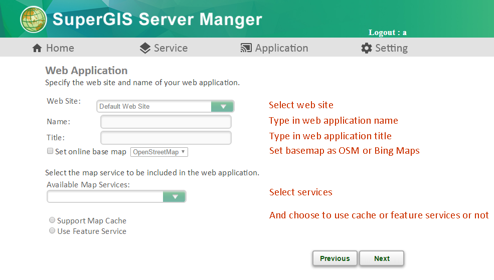Image resolution: width=494 pixels, height=280 pixels.
Task: Select the Support Map Cache option
Action: (x=52, y=220)
